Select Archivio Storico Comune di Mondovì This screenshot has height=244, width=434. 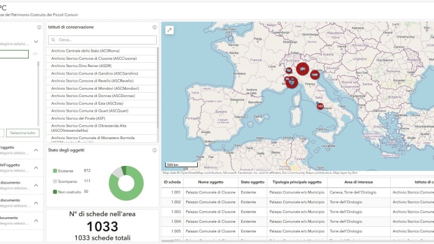pyautogui.click(x=101, y=88)
